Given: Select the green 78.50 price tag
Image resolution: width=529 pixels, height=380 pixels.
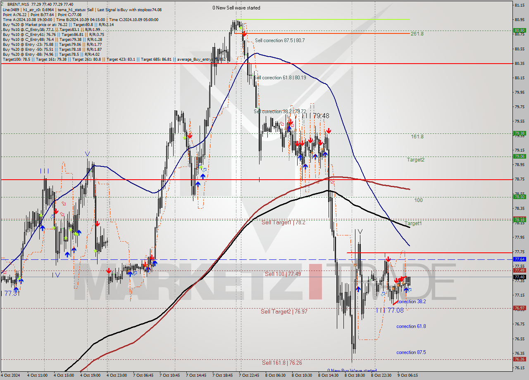Looking at the screenshot, I should tap(519, 197).
